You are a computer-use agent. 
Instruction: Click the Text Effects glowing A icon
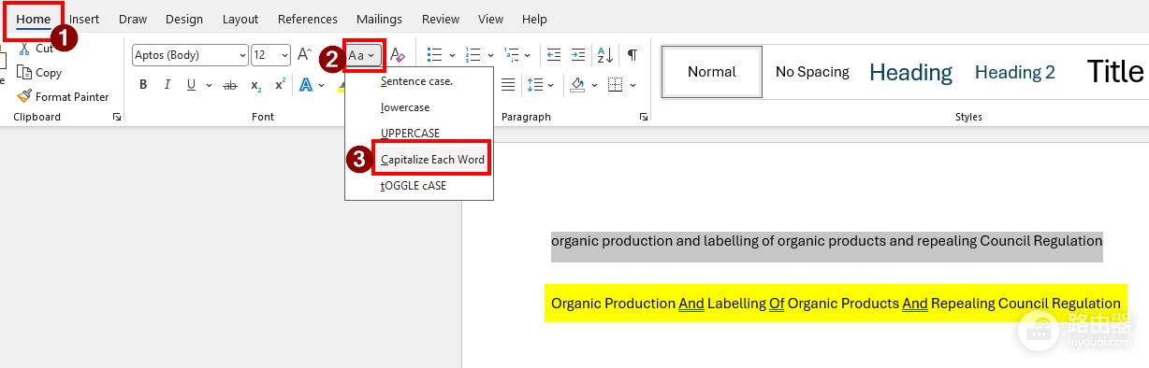pyautogui.click(x=306, y=85)
